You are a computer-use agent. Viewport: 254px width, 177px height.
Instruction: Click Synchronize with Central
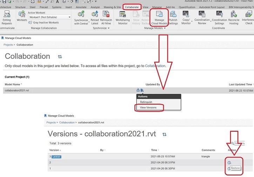[x=81, y=18]
